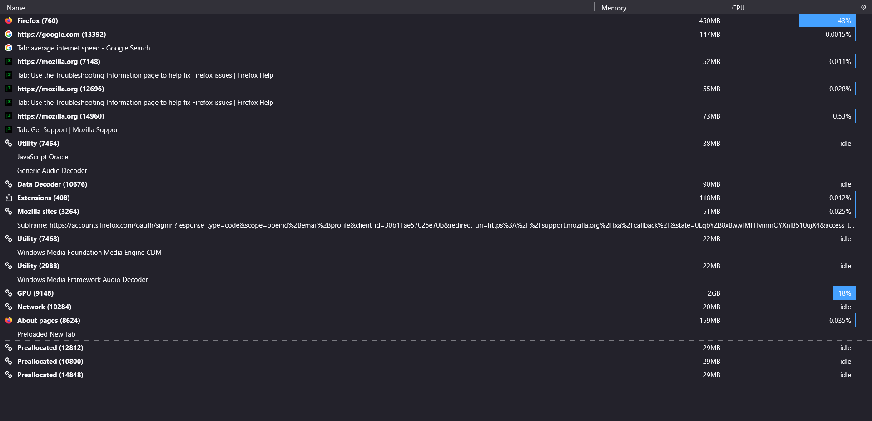Click the 0.035% CPU value for About pages

click(x=840, y=320)
